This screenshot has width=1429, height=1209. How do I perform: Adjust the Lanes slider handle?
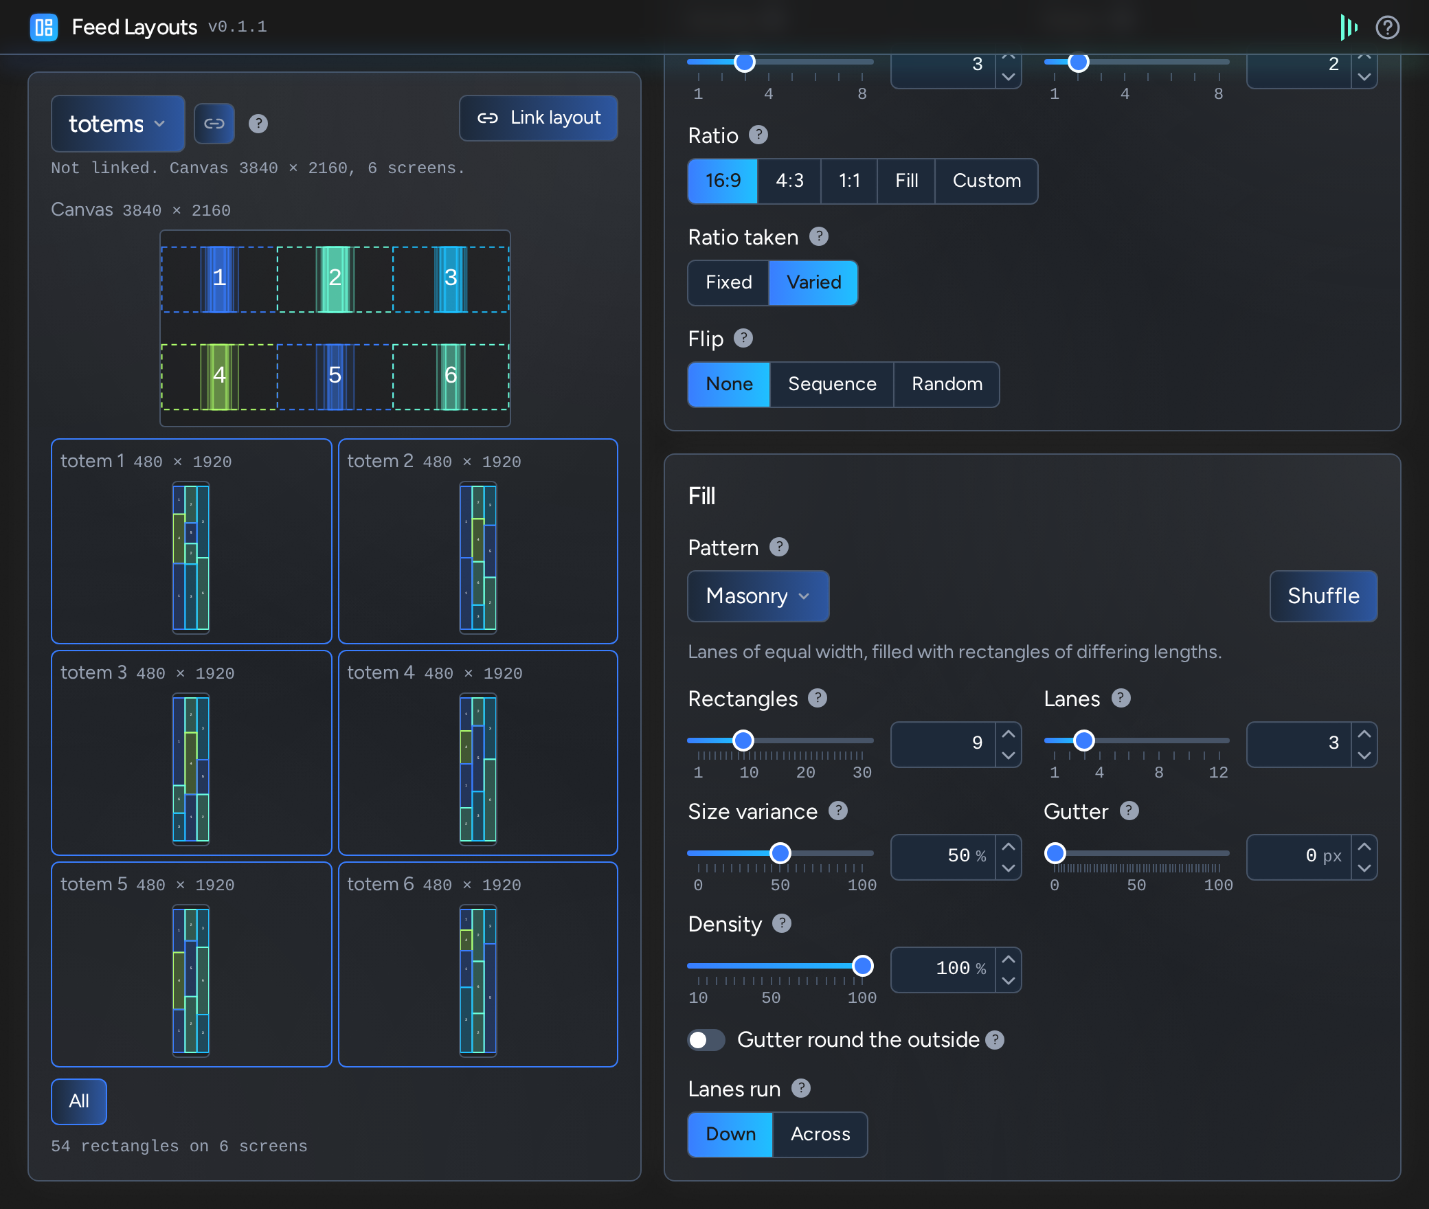[1084, 741]
